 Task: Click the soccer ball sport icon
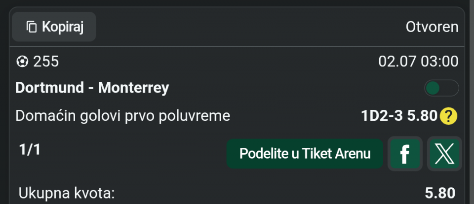pos(22,62)
